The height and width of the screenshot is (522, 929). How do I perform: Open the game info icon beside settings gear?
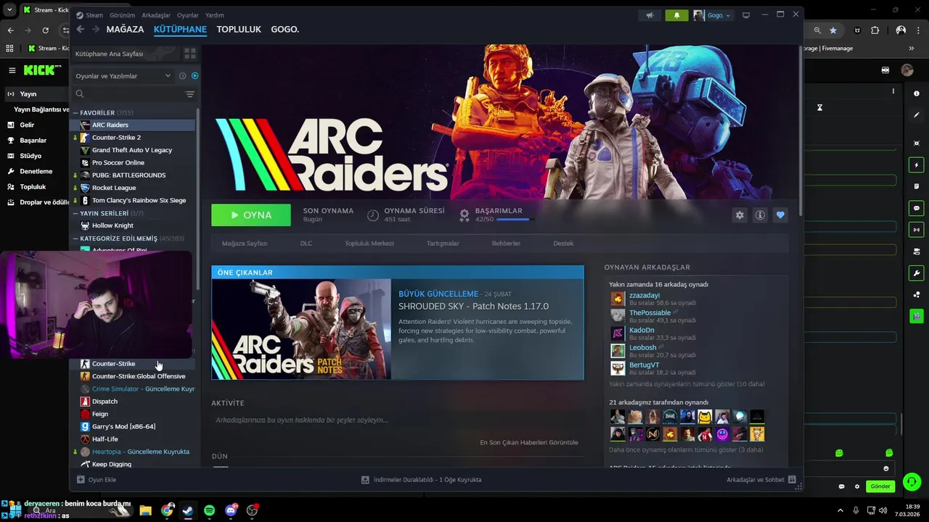(x=760, y=215)
